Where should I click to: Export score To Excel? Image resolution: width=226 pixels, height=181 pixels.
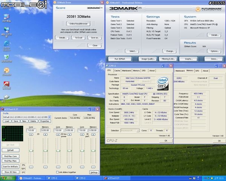79,38
